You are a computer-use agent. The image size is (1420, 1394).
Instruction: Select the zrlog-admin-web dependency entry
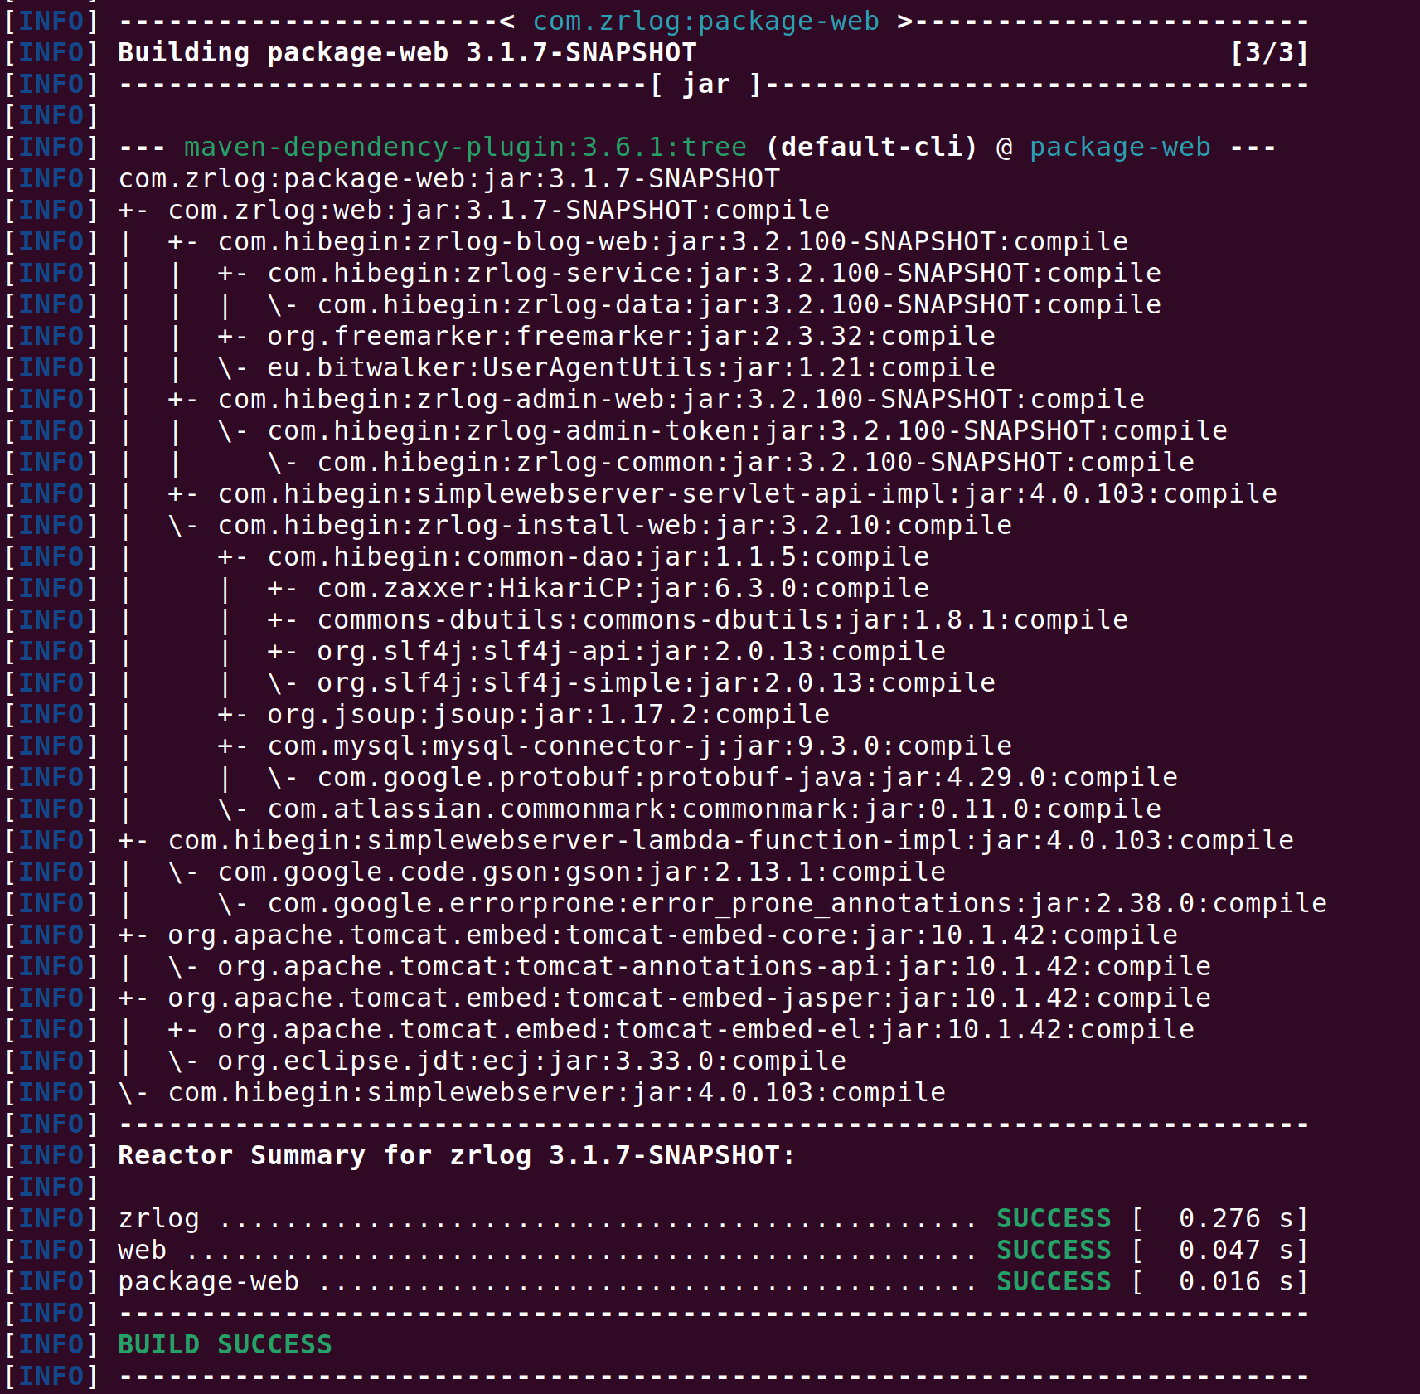click(x=681, y=399)
